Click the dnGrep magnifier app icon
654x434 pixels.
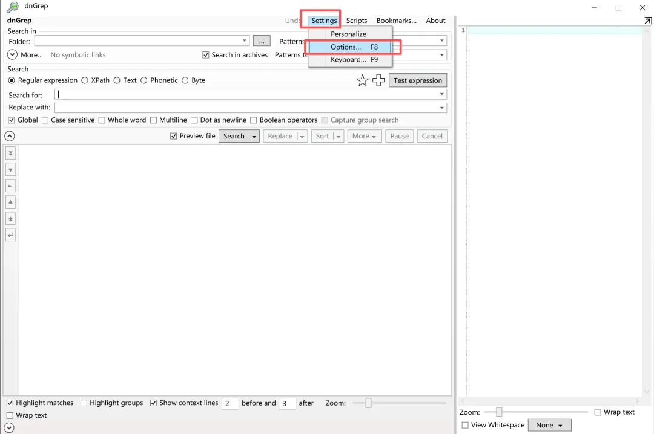13,7
